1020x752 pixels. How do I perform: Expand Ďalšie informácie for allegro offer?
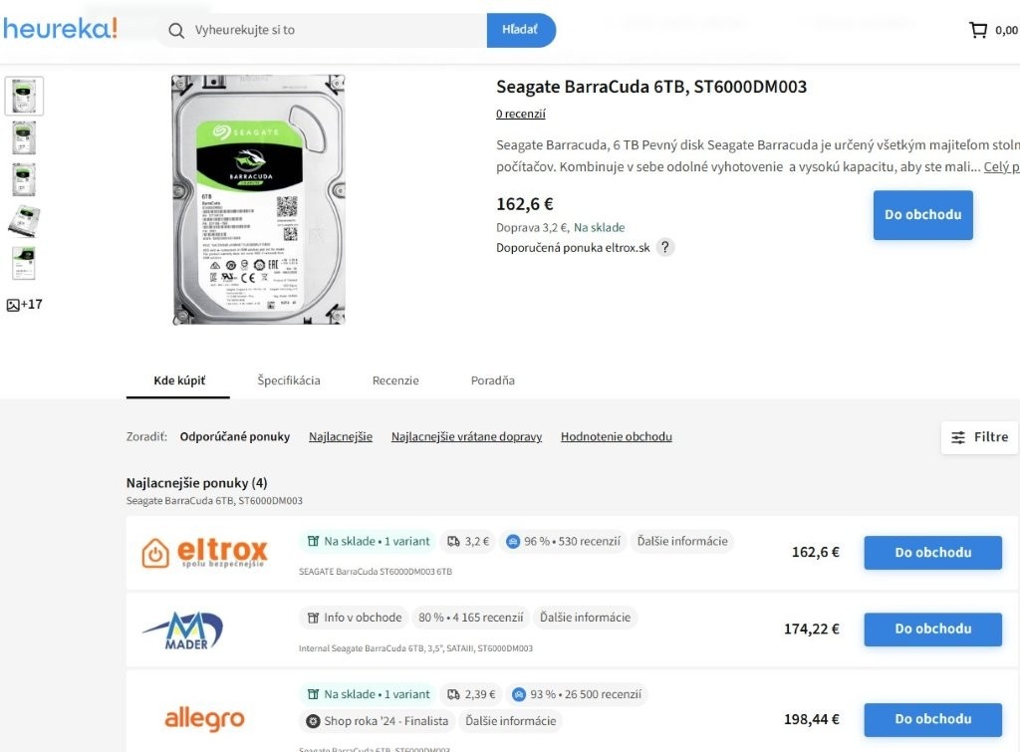[511, 721]
